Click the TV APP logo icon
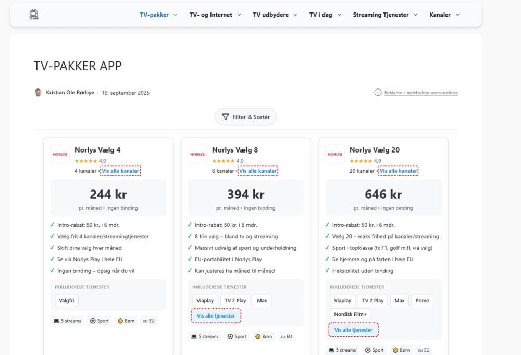 click(34, 14)
